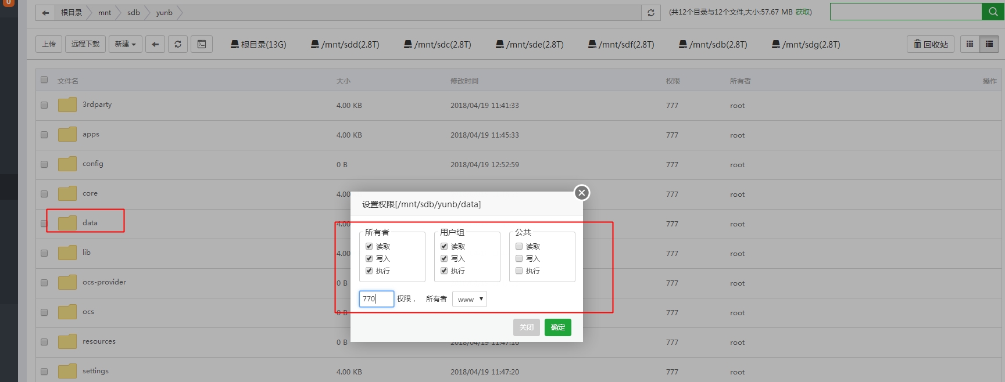1005x382 pixels.
Task: Close the permissions dialog with X
Action: coord(582,193)
